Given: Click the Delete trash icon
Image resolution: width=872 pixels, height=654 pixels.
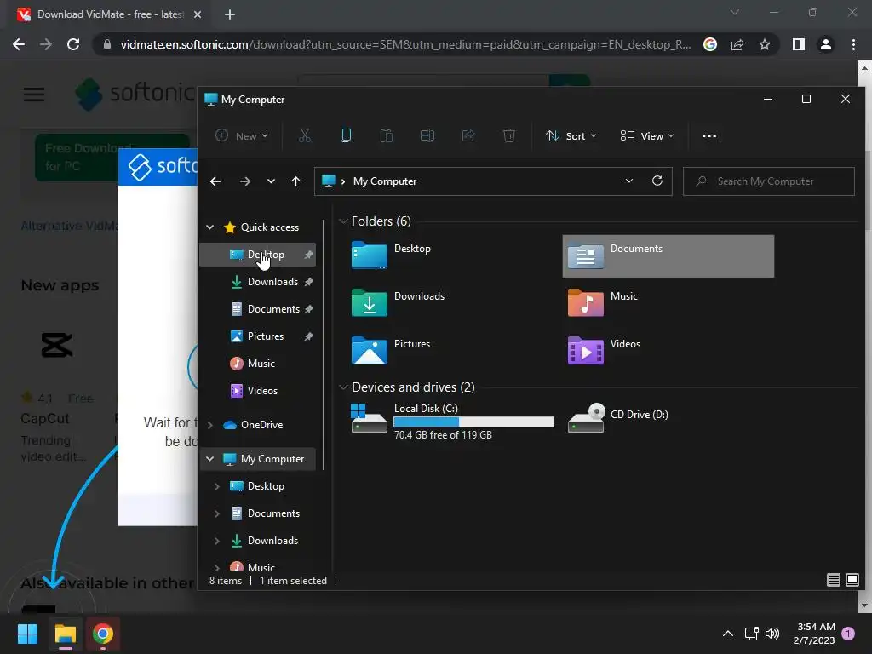Looking at the screenshot, I should point(509,135).
